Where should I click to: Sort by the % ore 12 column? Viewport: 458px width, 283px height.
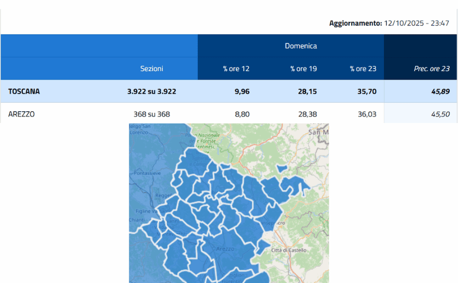tap(236, 69)
